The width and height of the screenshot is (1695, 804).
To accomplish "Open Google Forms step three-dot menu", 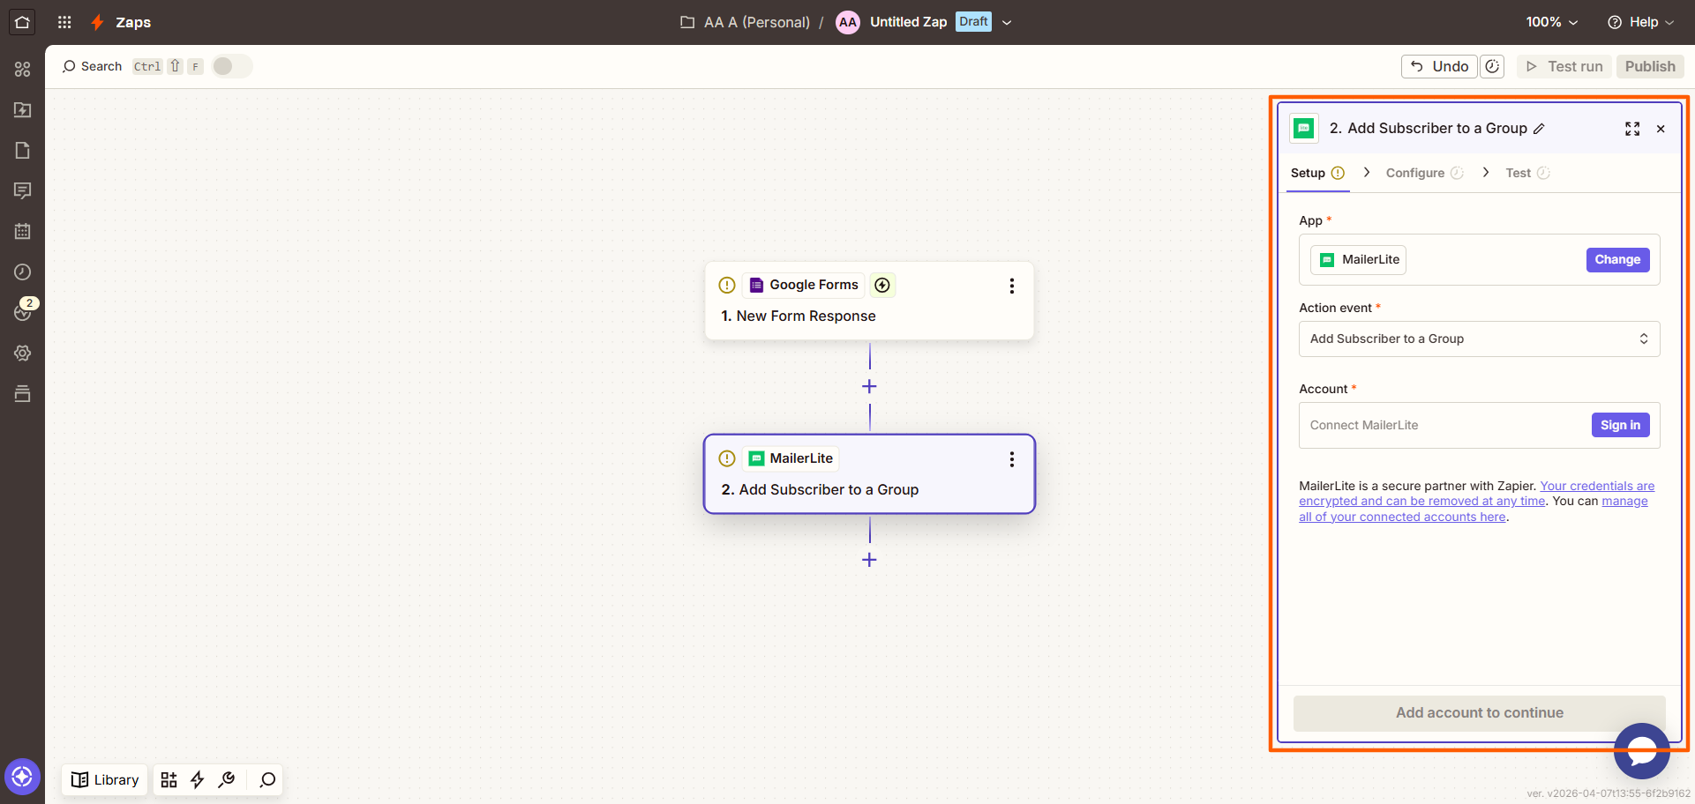I will [1012, 286].
